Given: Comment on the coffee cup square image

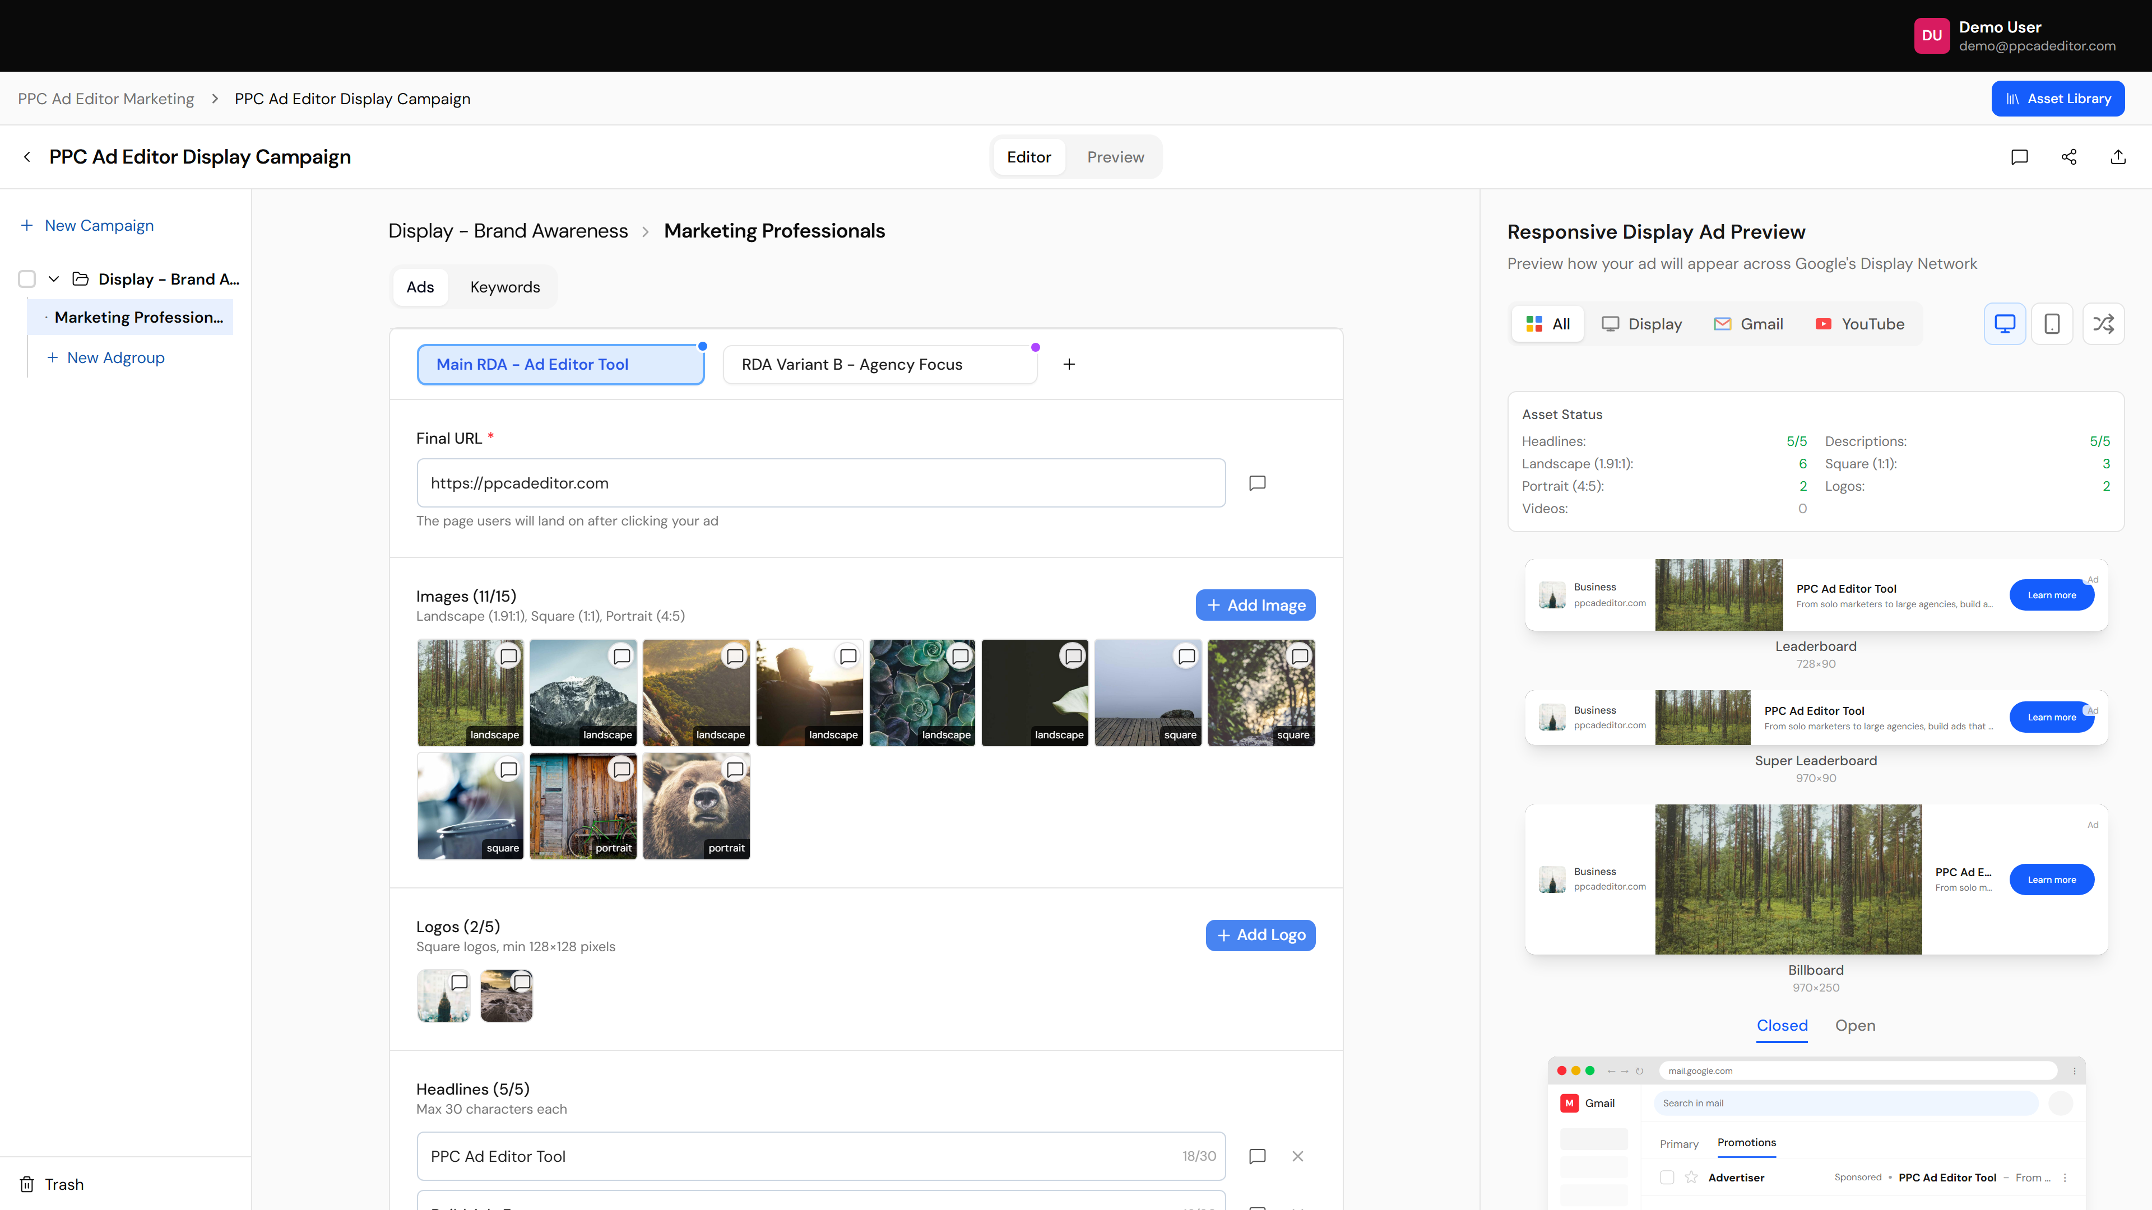Looking at the screenshot, I should 509,770.
